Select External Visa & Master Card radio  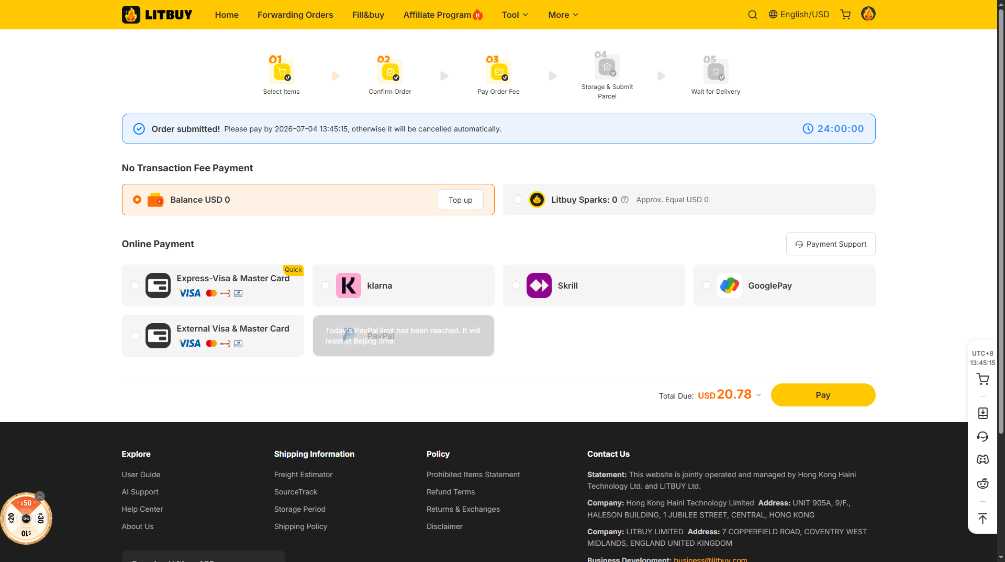pyautogui.click(x=135, y=336)
